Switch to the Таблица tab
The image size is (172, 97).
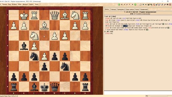(x=113, y=9)
